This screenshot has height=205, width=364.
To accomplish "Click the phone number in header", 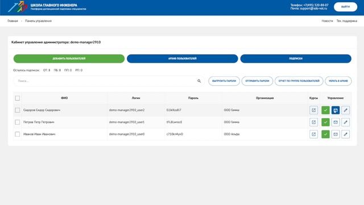I will (x=316, y=5).
